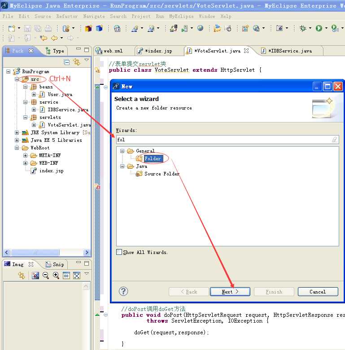Click the Next button in New dialog

tap(230, 292)
